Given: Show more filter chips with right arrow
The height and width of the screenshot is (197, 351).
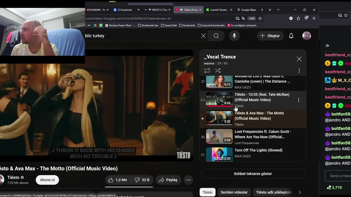Looking at the screenshot, I should coord(300,192).
